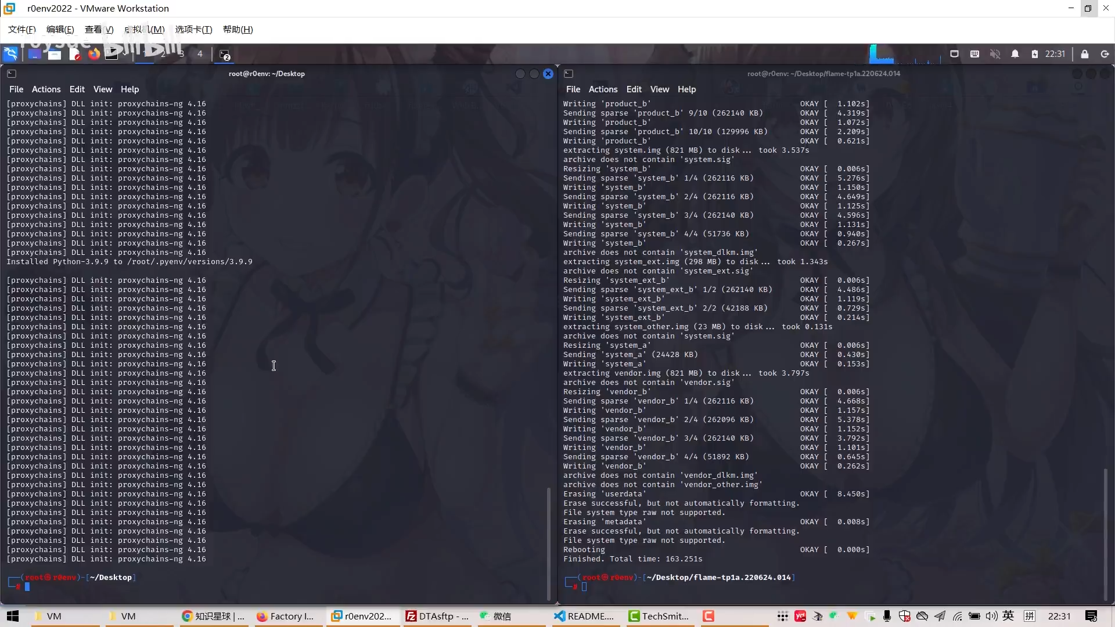
Task: Click the right terminal vertical scrollbar
Action: [1105, 534]
